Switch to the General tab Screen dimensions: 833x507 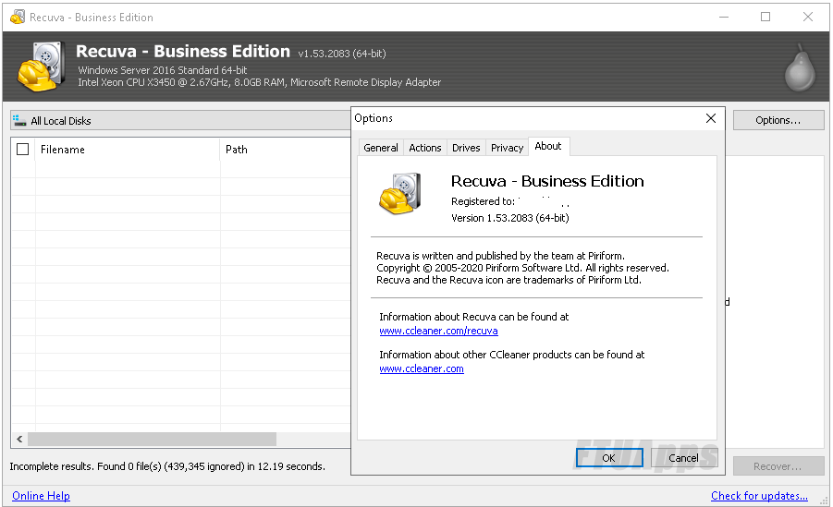380,148
